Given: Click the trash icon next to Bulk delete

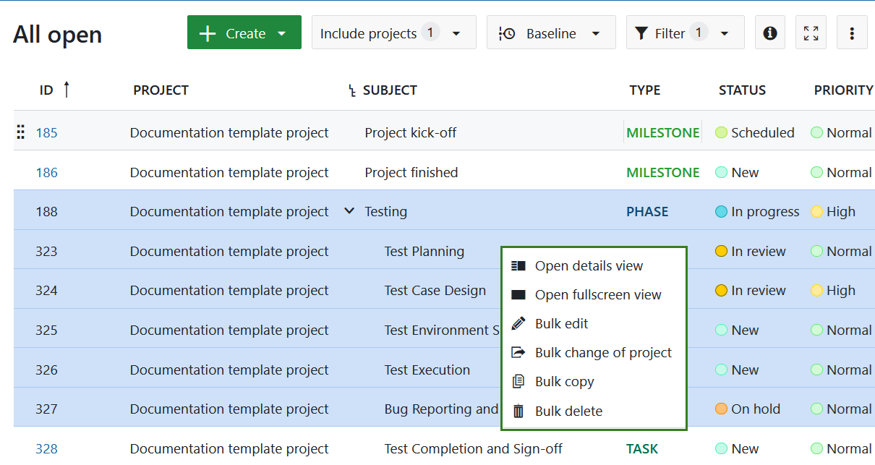Looking at the screenshot, I should [x=518, y=411].
